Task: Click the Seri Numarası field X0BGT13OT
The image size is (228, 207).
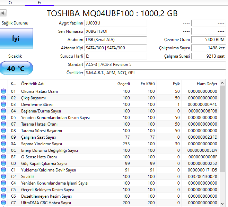Action: pos(116,31)
